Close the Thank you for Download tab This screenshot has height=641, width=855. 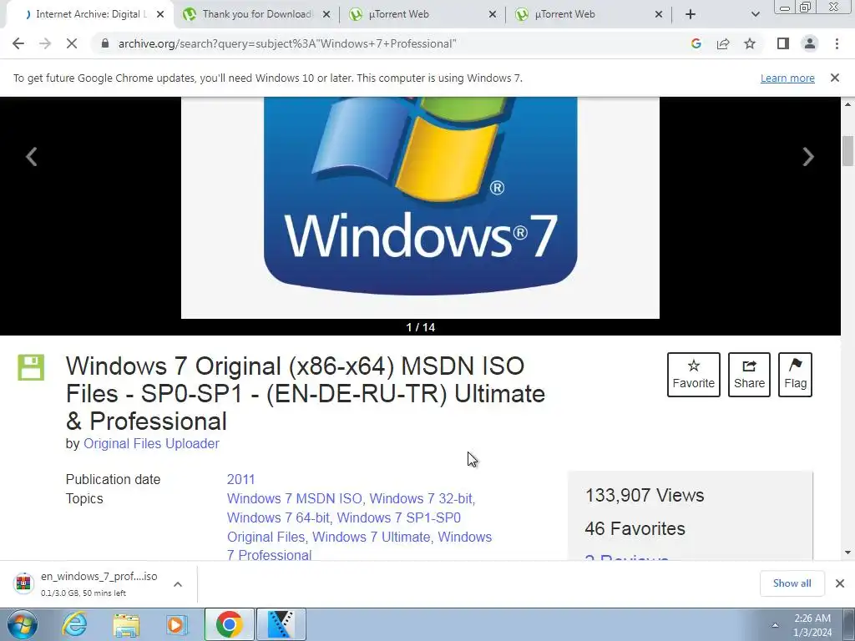pyautogui.click(x=326, y=14)
